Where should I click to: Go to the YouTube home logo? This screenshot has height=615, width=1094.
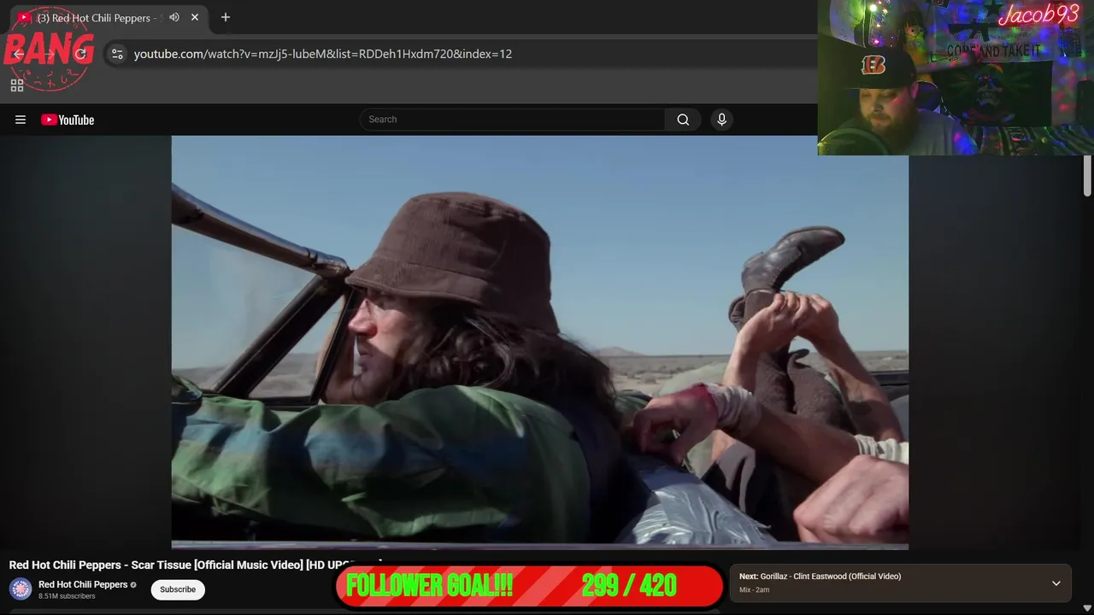68,120
